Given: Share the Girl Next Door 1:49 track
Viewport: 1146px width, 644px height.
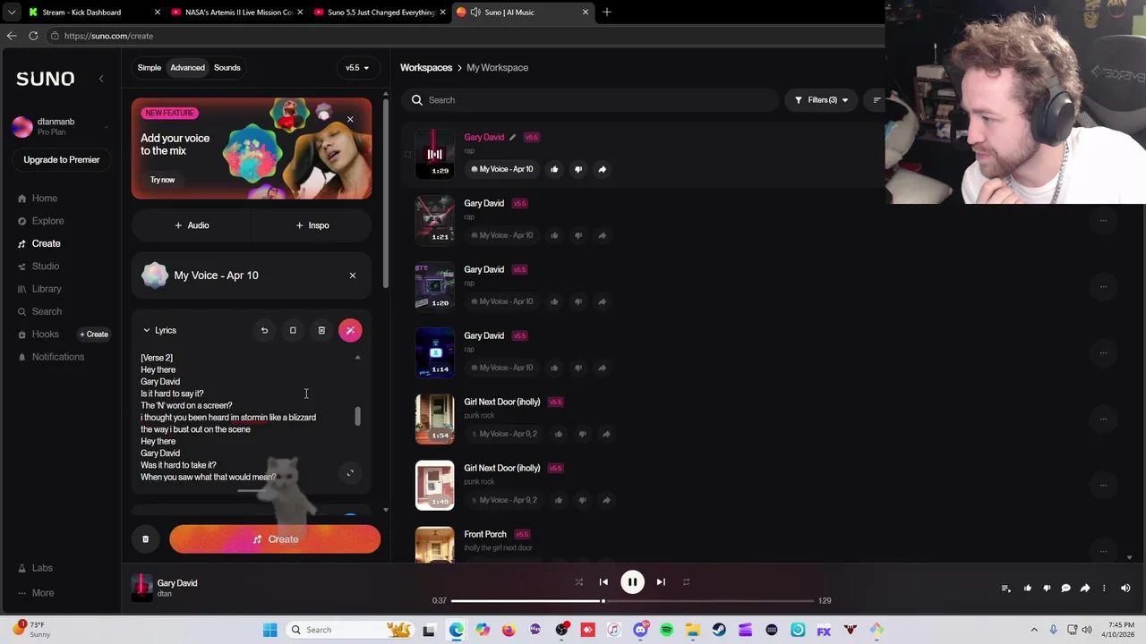Looking at the screenshot, I should pyautogui.click(x=606, y=500).
